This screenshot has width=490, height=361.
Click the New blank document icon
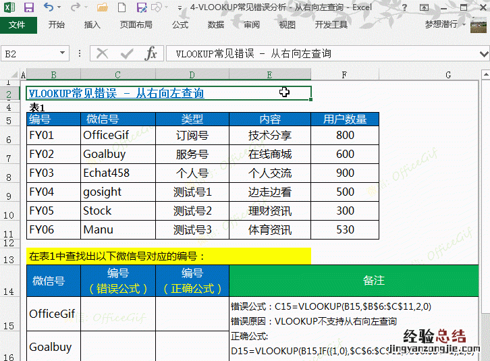122,7
